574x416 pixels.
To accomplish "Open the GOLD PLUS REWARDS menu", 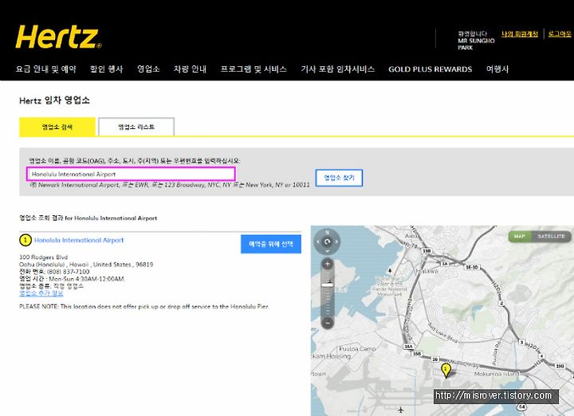I will [431, 69].
